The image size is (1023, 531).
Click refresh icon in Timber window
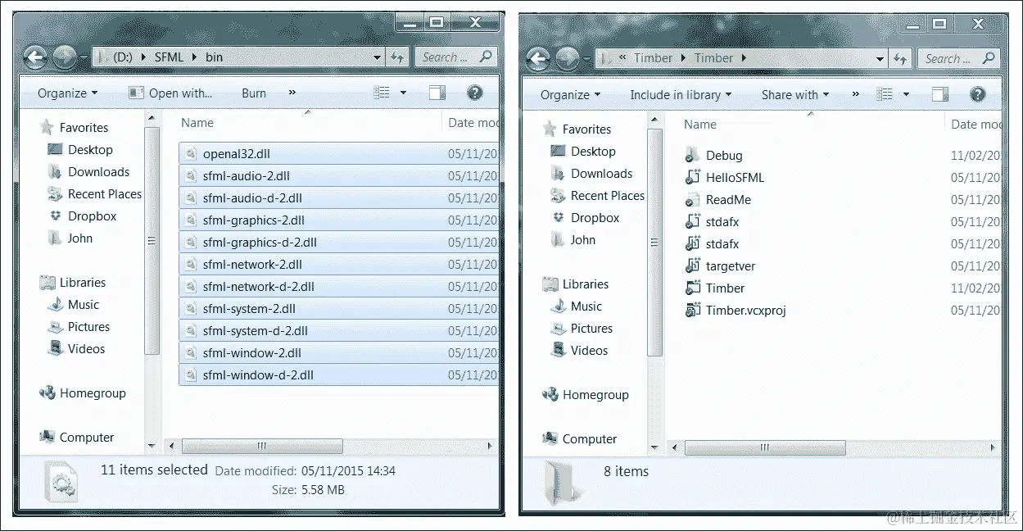(900, 58)
